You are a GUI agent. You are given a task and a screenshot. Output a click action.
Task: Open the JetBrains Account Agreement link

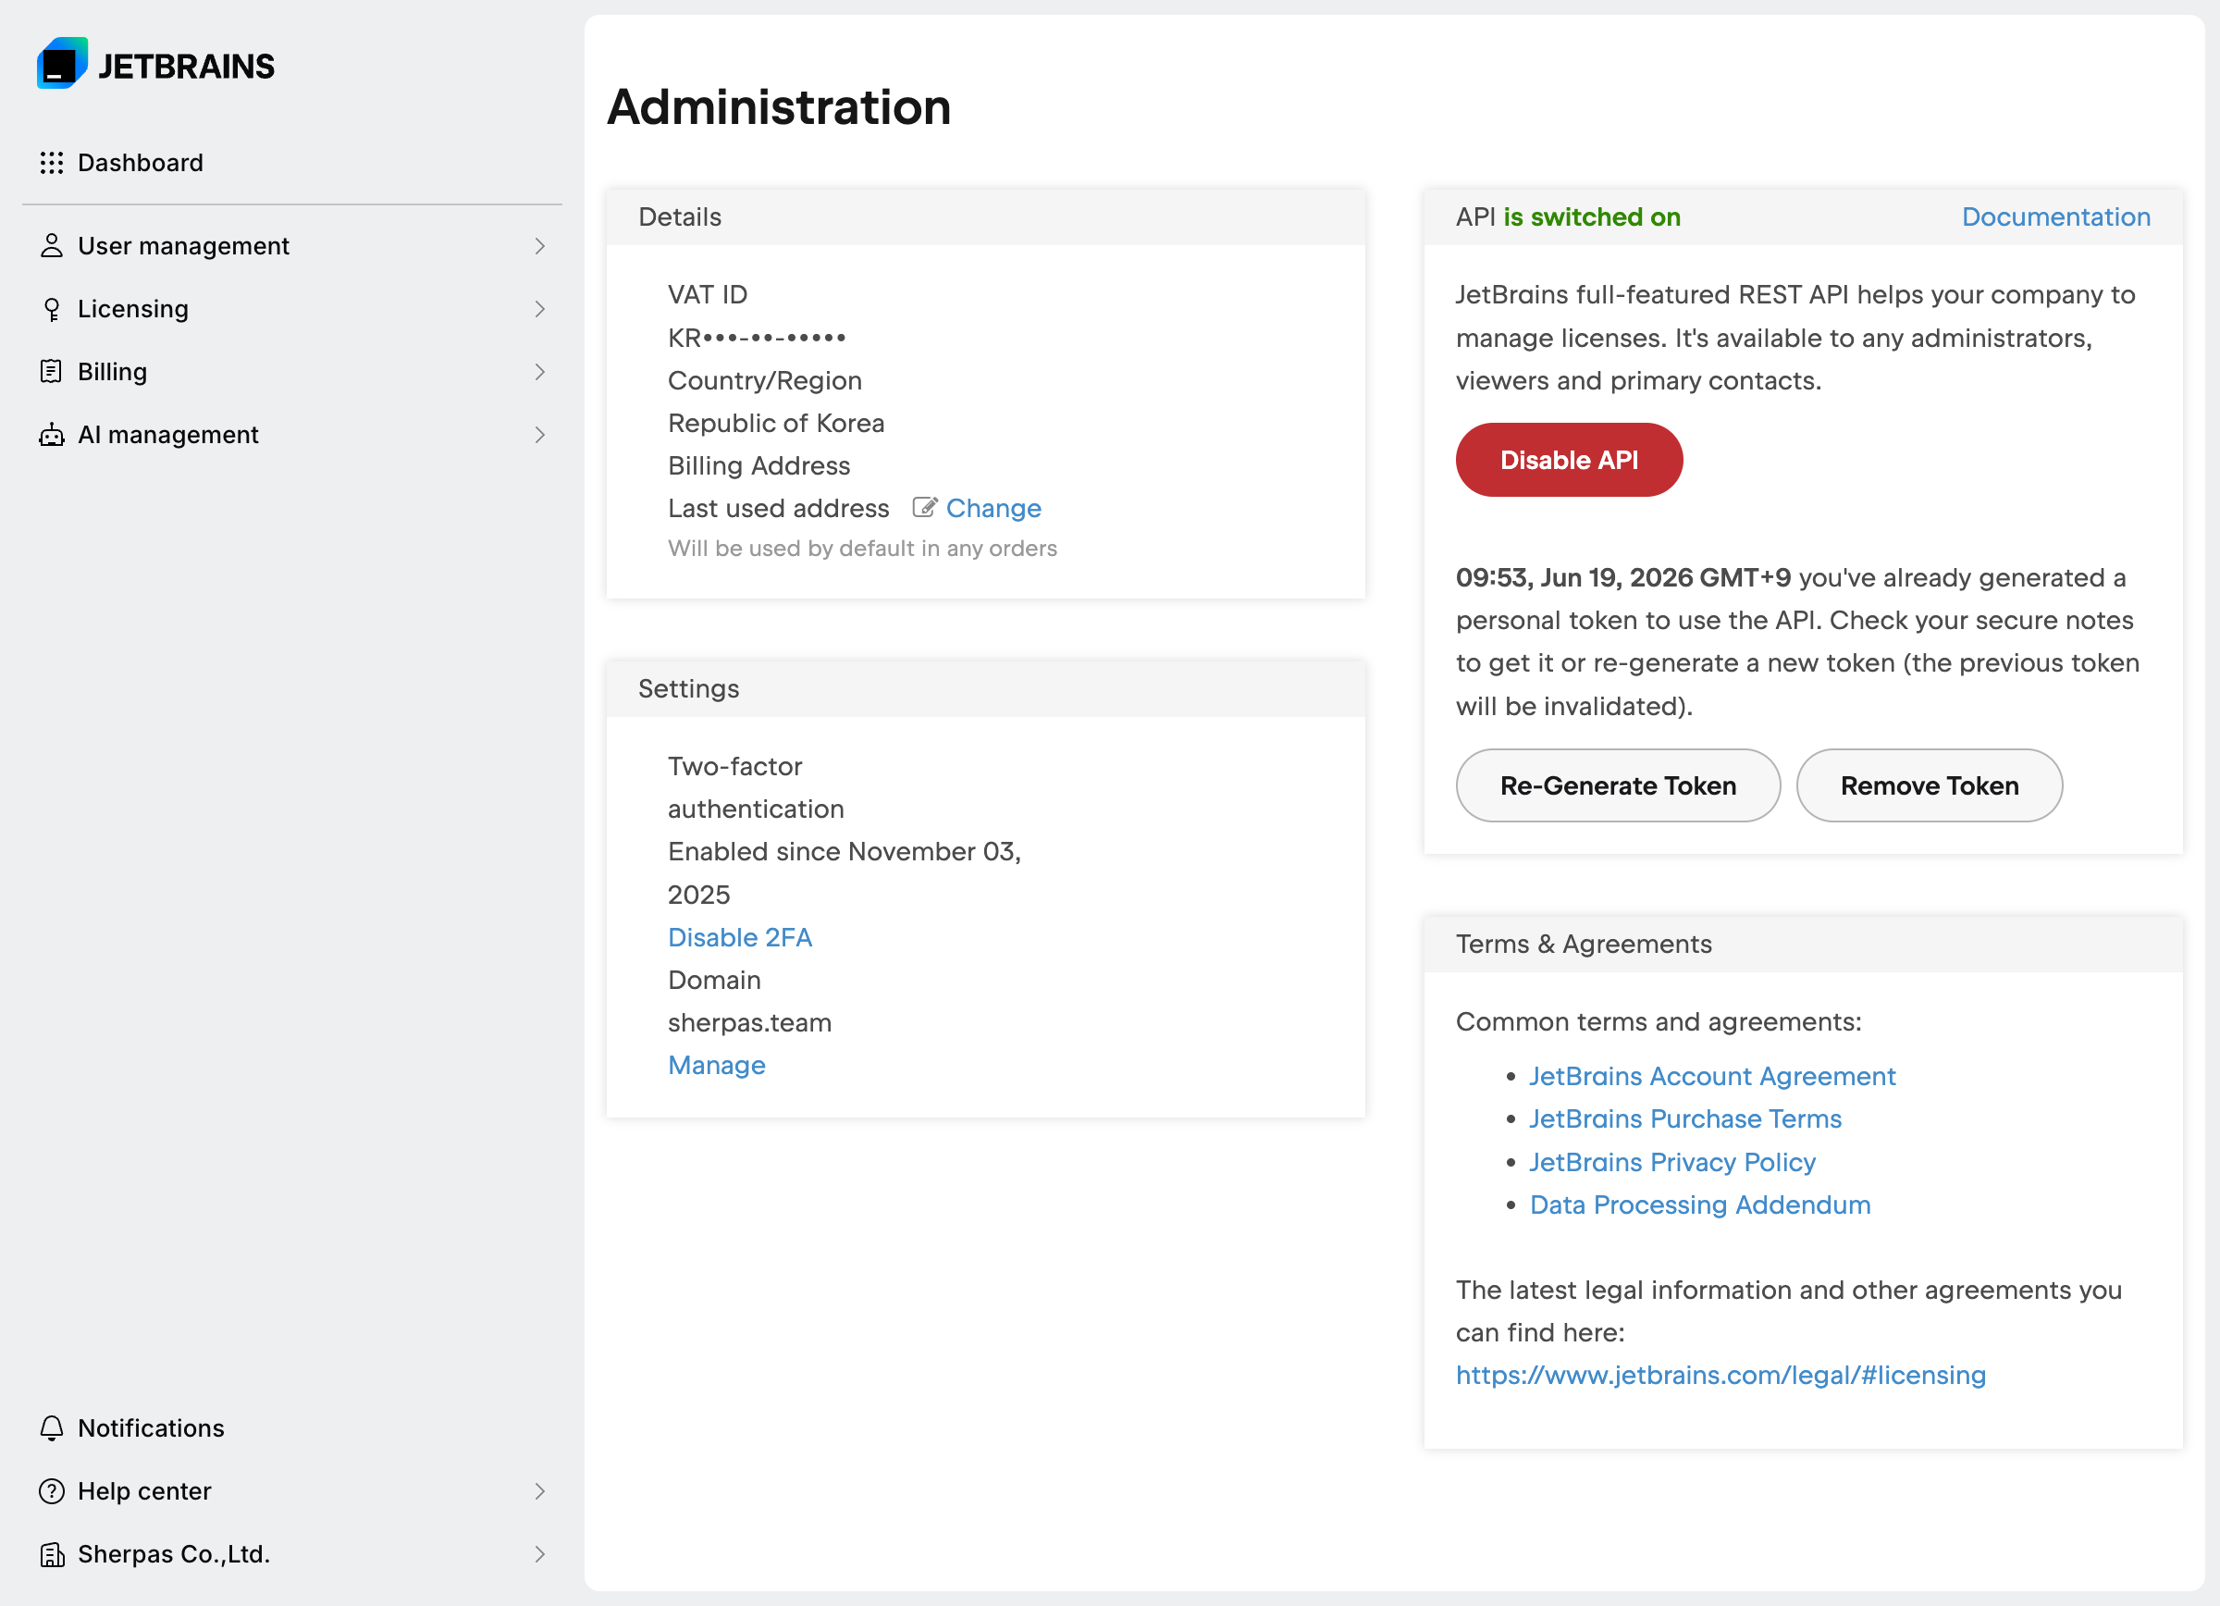(1712, 1077)
